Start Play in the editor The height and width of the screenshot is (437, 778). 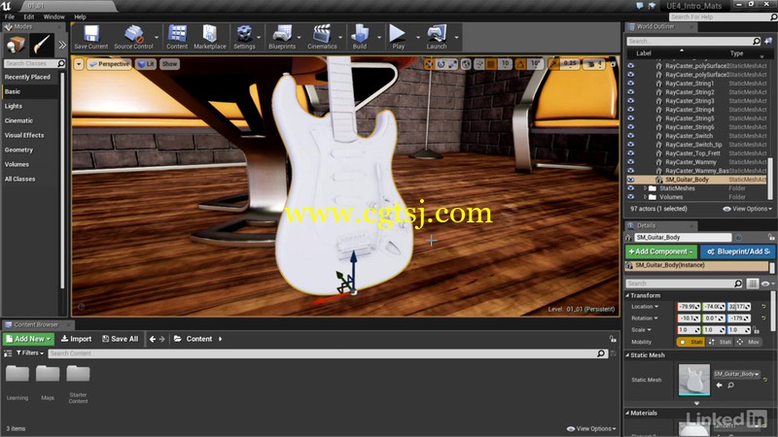point(398,37)
